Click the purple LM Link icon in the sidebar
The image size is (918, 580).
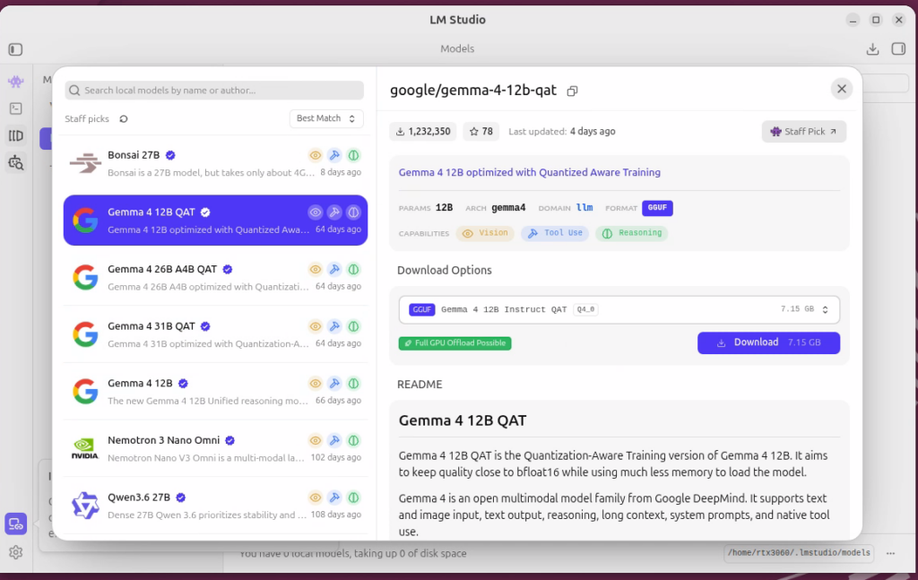[x=16, y=524]
